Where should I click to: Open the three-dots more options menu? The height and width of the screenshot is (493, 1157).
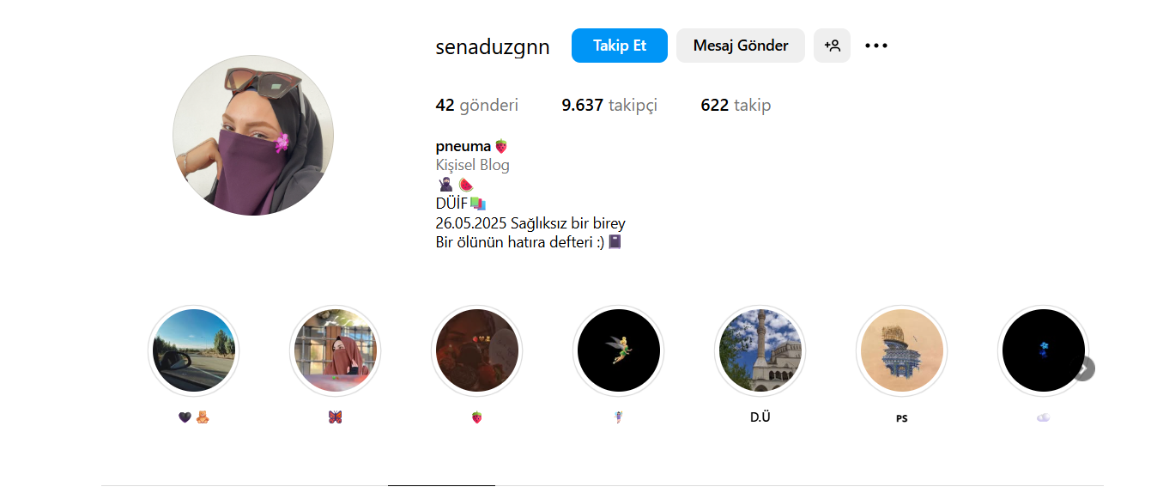click(x=876, y=46)
